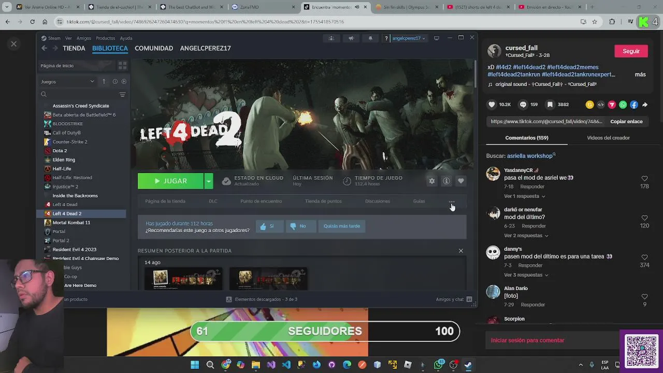Go forward with Steam forward arrow

pos(55,48)
